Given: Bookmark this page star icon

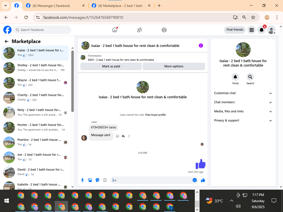Looking at the screenshot, I should pyautogui.click(x=253, y=17).
